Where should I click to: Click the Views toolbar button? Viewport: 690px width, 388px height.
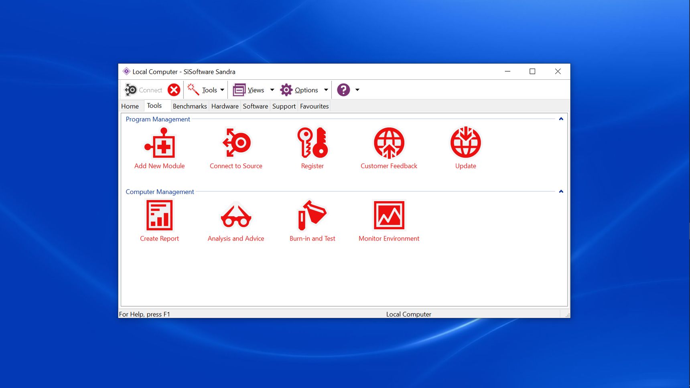click(x=249, y=90)
